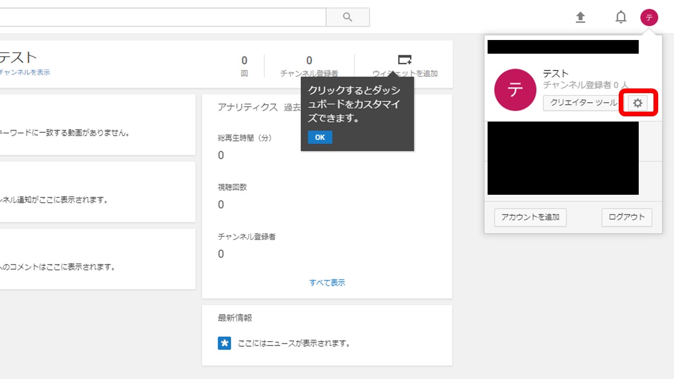Open the すべて表示 link

coord(327,283)
